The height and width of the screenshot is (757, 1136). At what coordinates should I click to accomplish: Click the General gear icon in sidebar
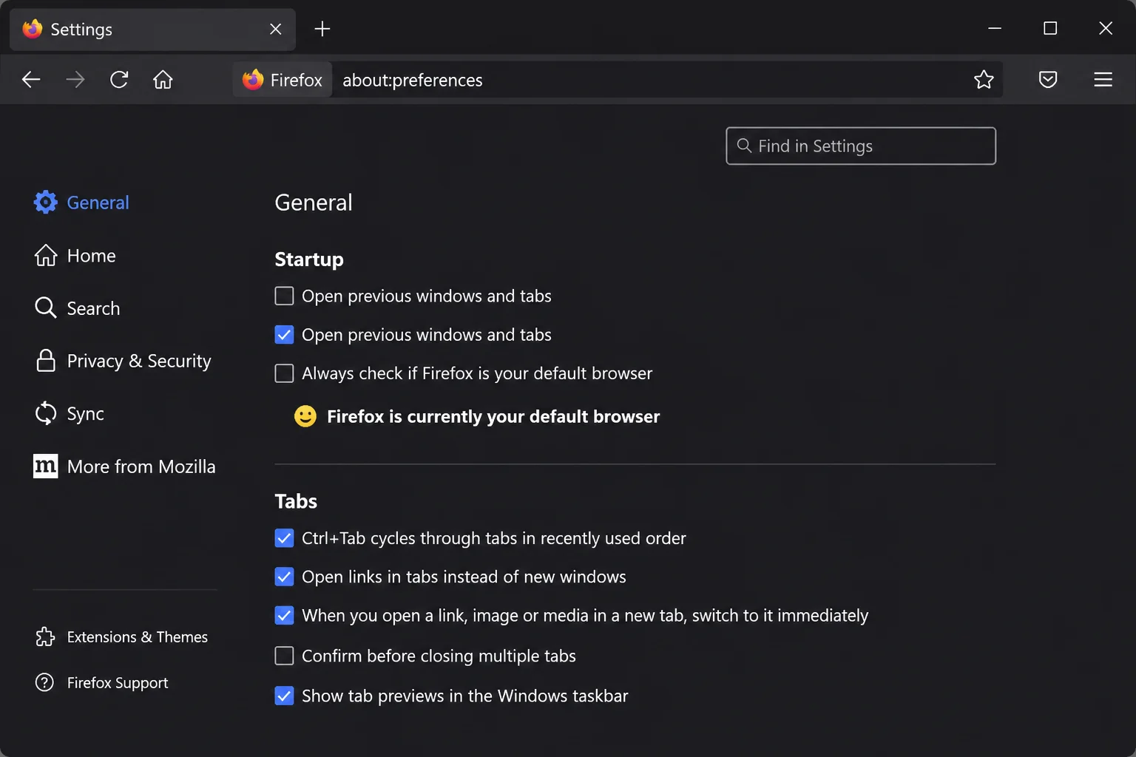coord(45,202)
